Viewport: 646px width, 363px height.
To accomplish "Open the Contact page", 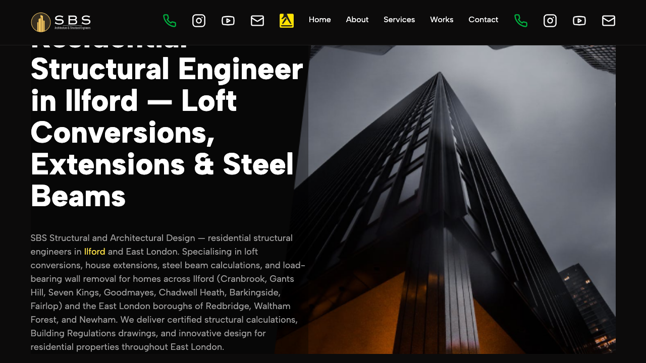I will pos(483,20).
